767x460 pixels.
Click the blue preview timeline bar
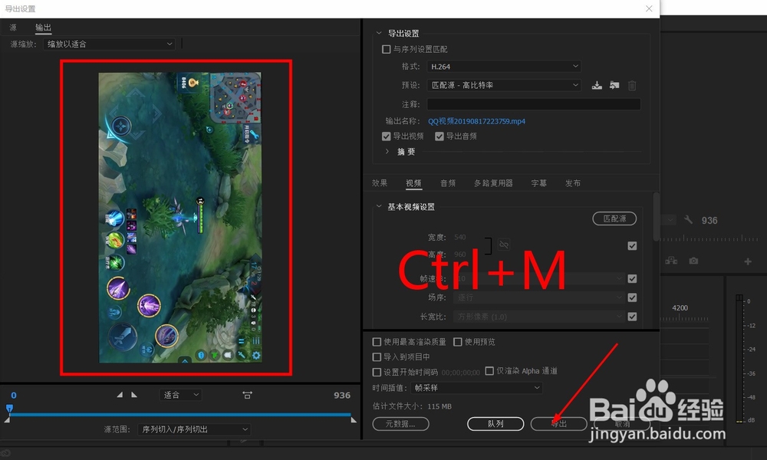180,415
